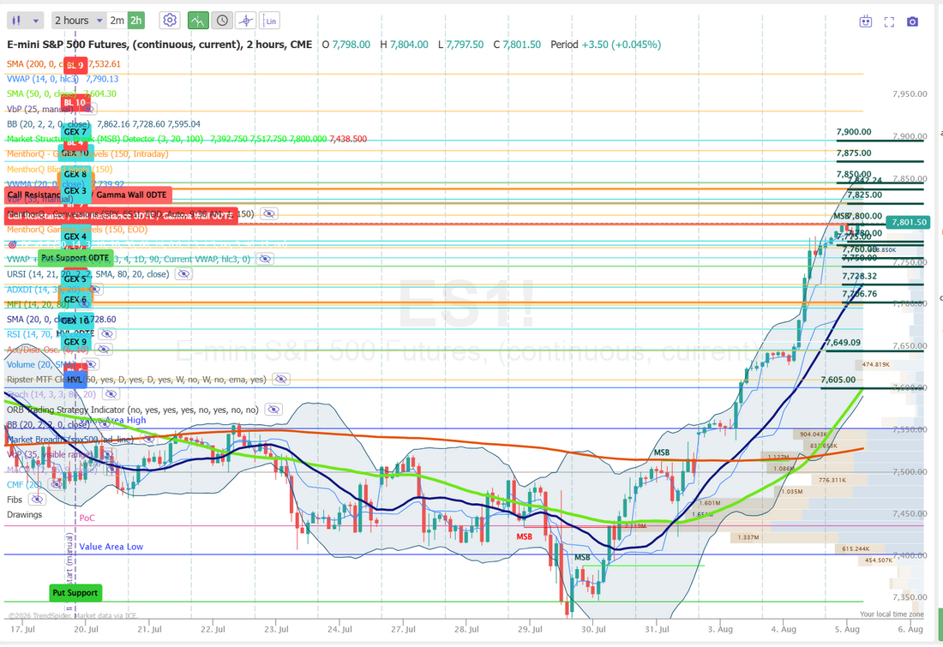Open the 2 hours timeframe dropdown
The image size is (943, 647).
pyautogui.click(x=79, y=21)
